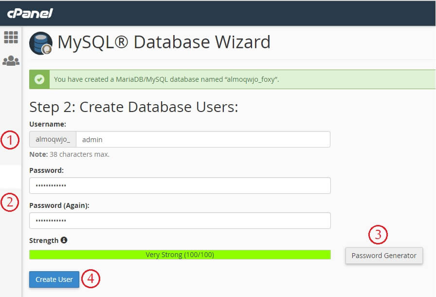Open the User Manager people icon
This screenshot has width=436, height=297.
(x=11, y=61)
